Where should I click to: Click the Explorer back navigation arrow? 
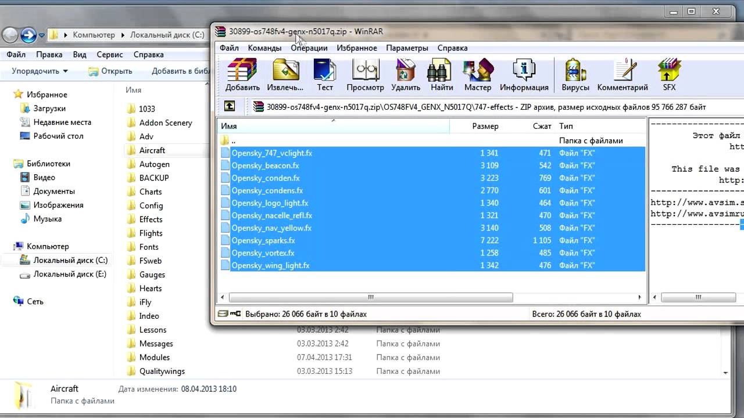point(10,35)
